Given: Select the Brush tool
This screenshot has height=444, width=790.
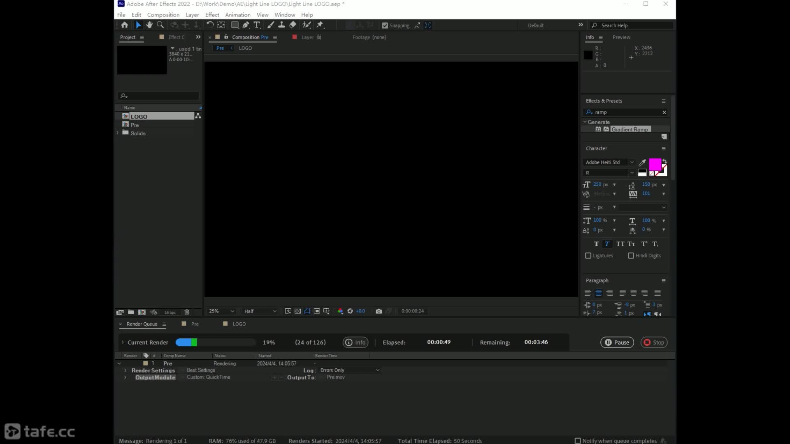Looking at the screenshot, I should pyautogui.click(x=271, y=25).
